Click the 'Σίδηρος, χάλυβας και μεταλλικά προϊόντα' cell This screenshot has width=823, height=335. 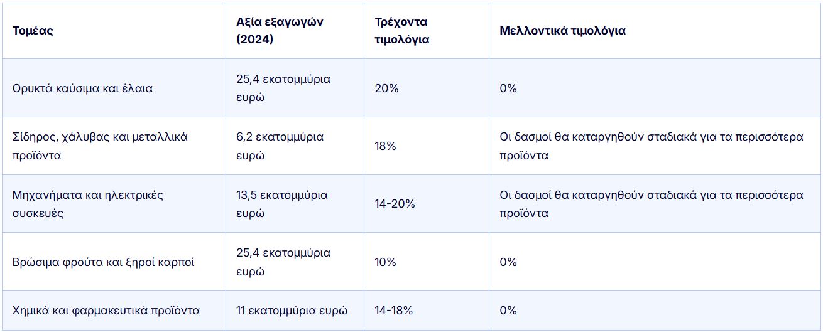click(100, 146)
